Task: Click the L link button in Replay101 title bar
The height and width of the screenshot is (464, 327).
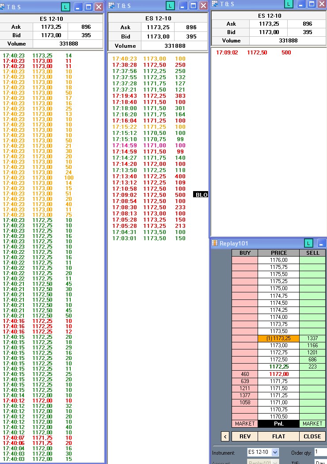Action: point(309,243)
